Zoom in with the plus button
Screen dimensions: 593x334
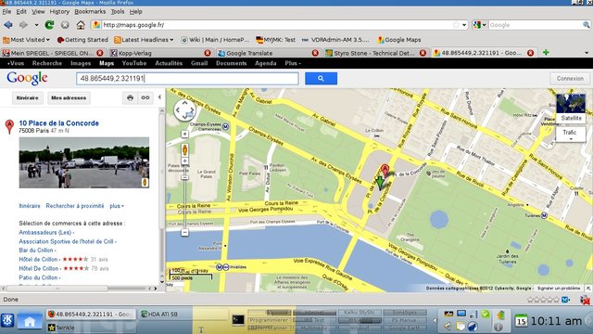[184, 161]
